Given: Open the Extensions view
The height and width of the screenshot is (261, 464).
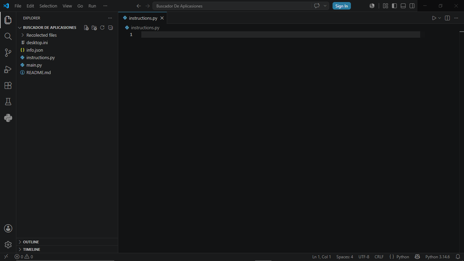Looking at the screenshot, I should click(8, 86).
